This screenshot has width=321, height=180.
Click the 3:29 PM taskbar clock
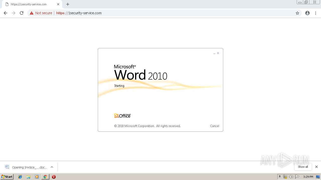point(308,177)
